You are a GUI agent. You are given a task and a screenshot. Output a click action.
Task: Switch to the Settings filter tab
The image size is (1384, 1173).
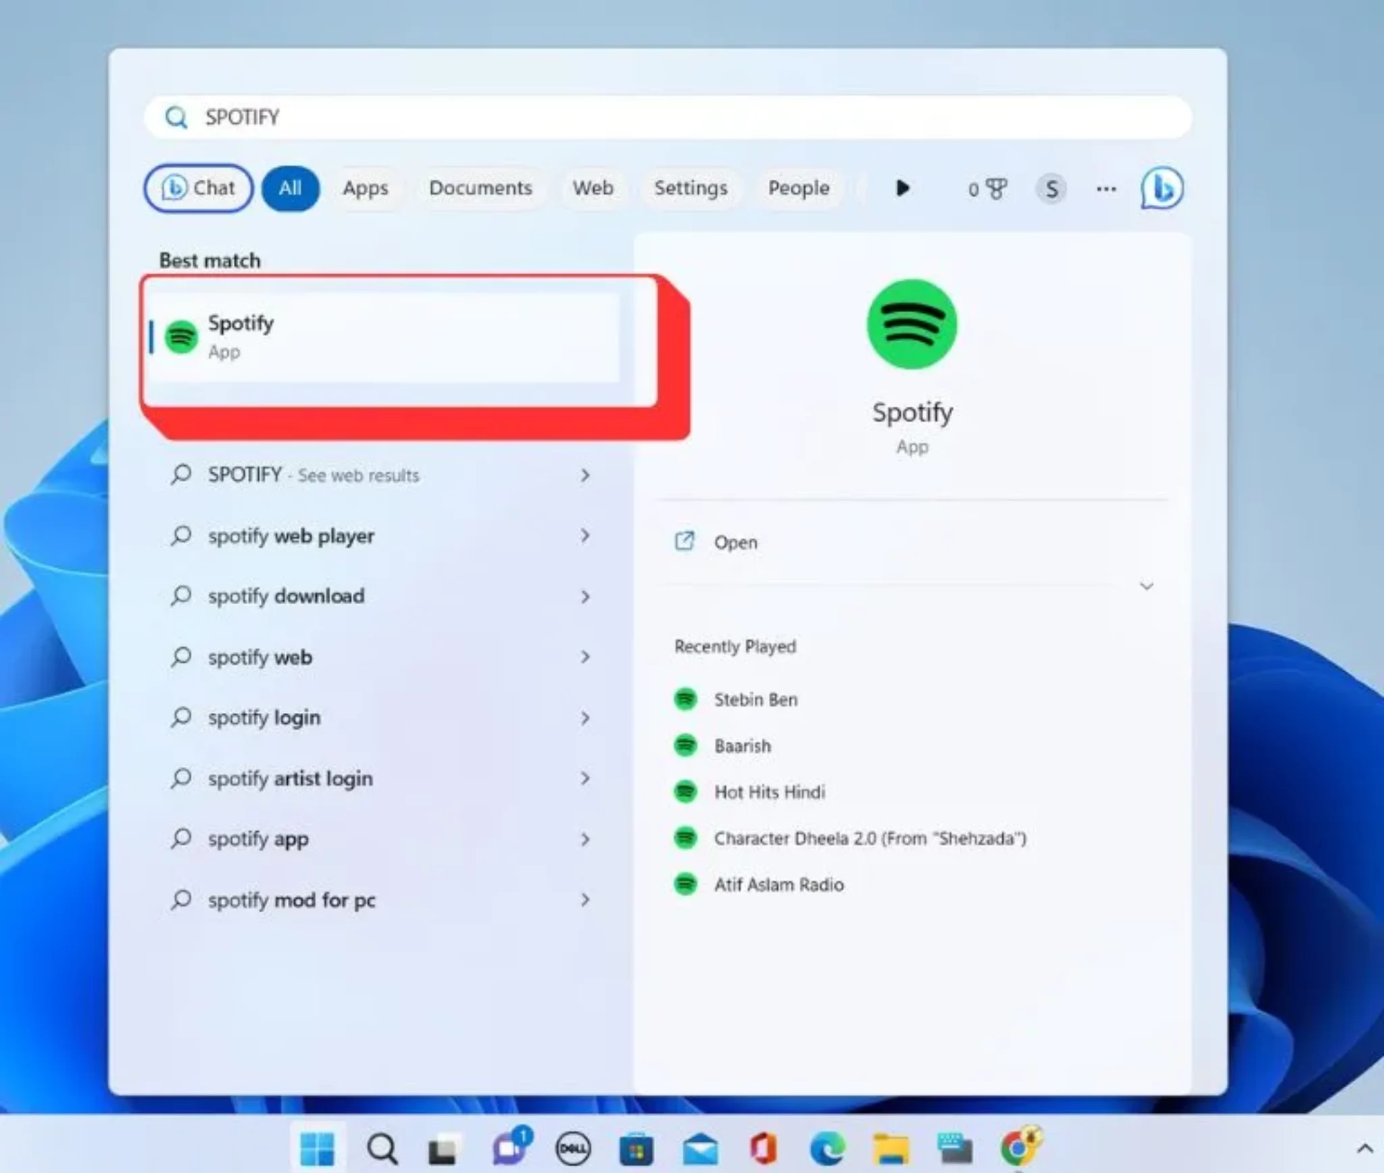click(691, 189)
